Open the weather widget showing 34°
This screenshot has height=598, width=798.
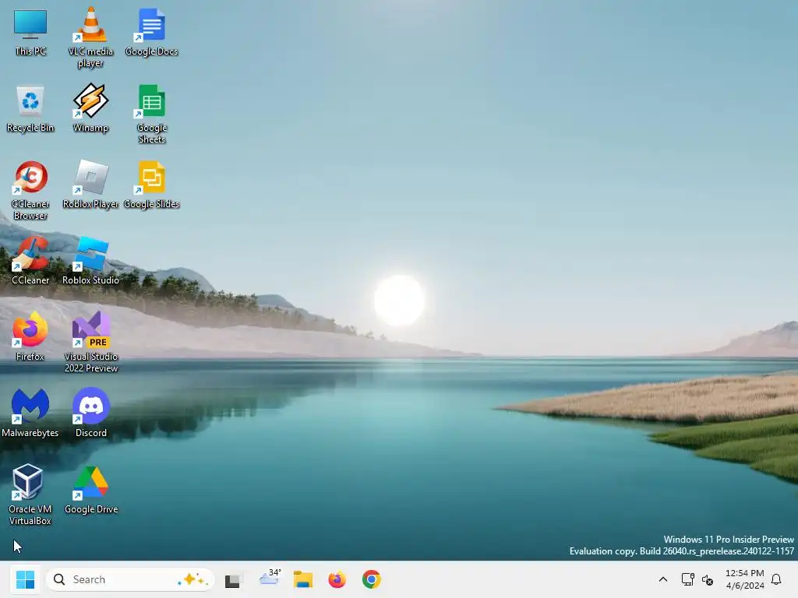270,578
